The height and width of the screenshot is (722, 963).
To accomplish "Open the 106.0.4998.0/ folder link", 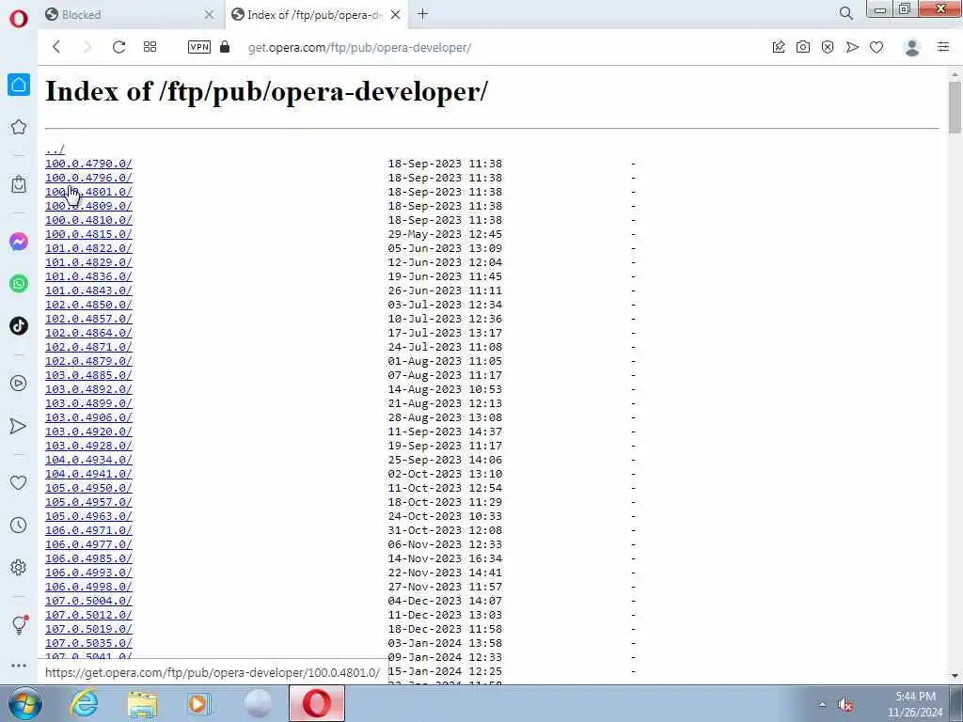I will [88, 587].
